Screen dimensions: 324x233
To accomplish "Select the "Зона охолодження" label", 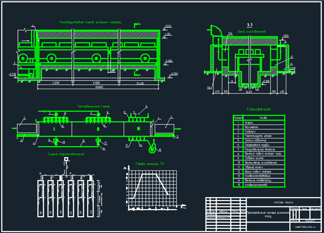I will pos(251,32).
